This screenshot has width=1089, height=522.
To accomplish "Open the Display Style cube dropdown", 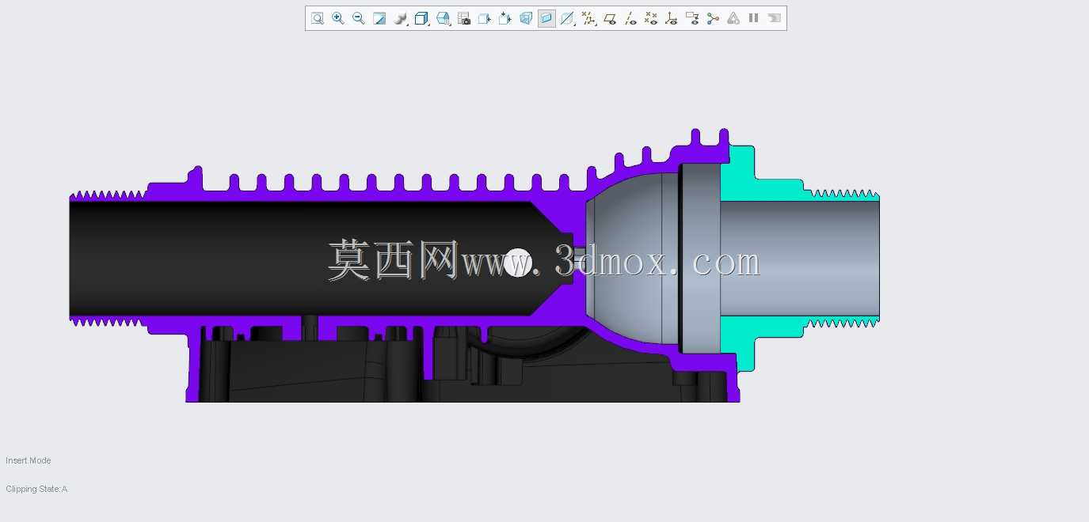I will coord(422,18).
